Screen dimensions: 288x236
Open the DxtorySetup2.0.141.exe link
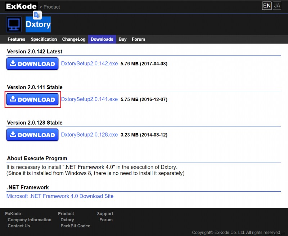[89, 99]
